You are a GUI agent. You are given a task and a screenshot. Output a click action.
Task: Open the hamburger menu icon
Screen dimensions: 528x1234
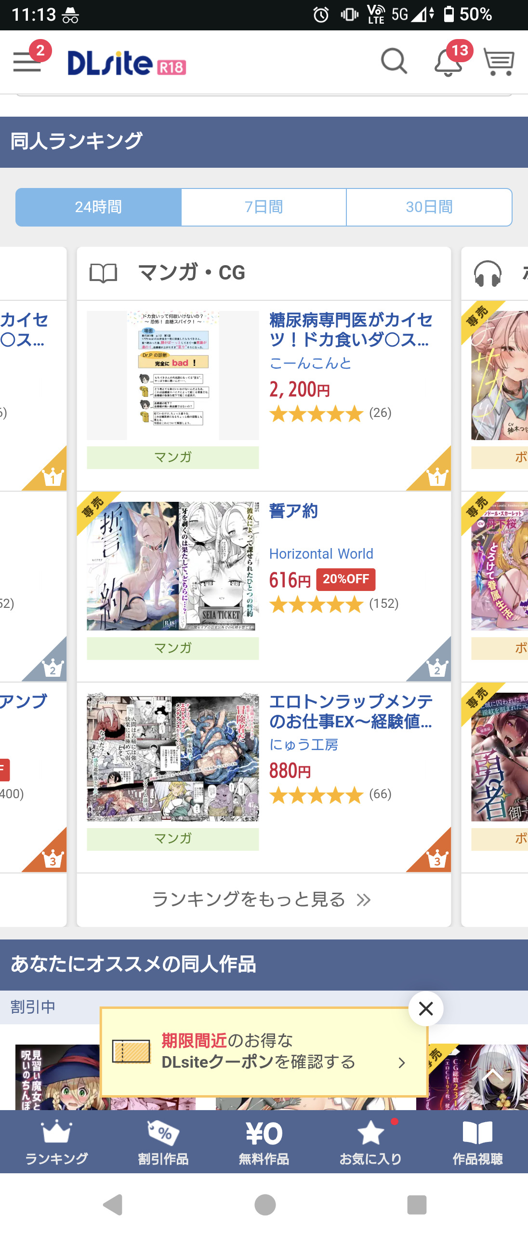click(27, 63)
